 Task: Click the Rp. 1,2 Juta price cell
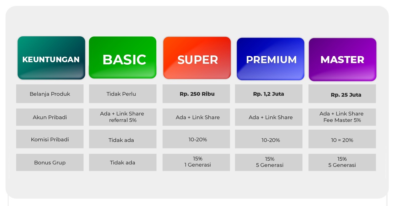click(x=269, y=94)
